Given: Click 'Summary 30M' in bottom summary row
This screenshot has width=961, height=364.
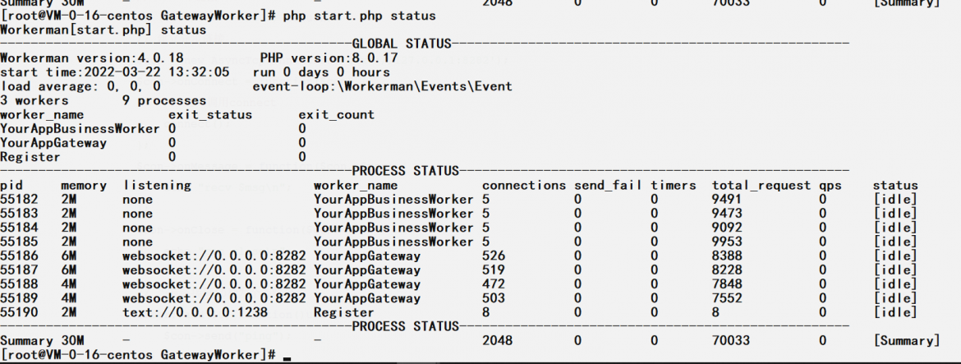Looking at the screenshot, I should point(42,341).
